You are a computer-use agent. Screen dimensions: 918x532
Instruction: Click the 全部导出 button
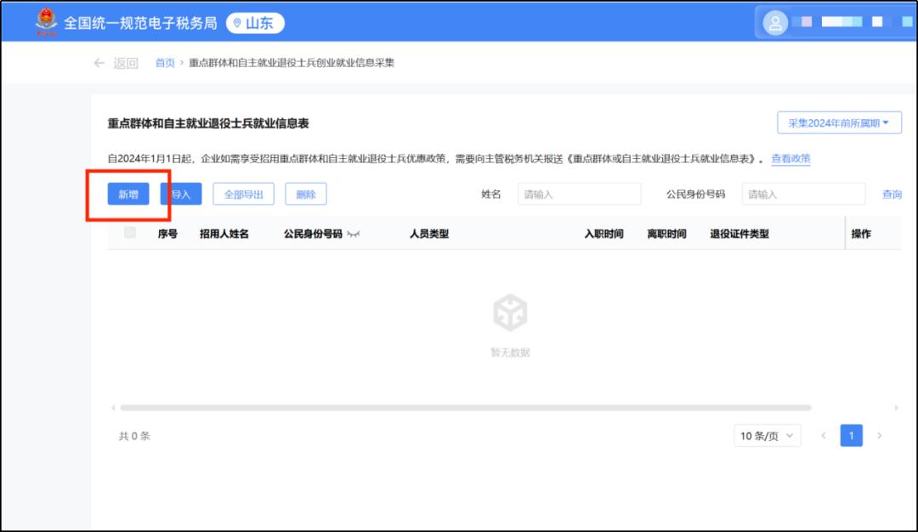coord(243,195)
